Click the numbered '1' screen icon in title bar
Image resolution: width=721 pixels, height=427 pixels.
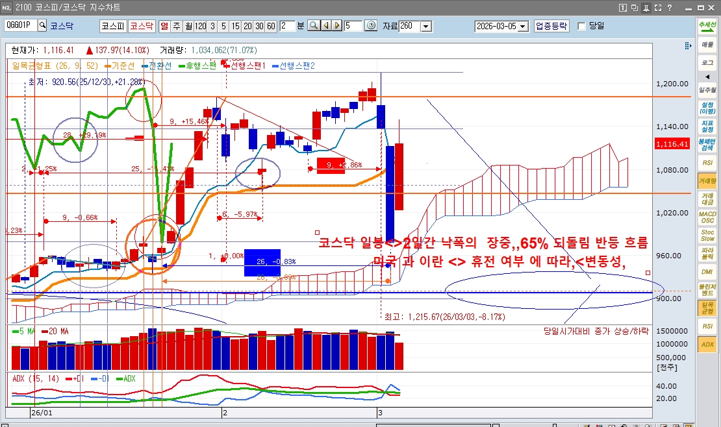(622, 8)
